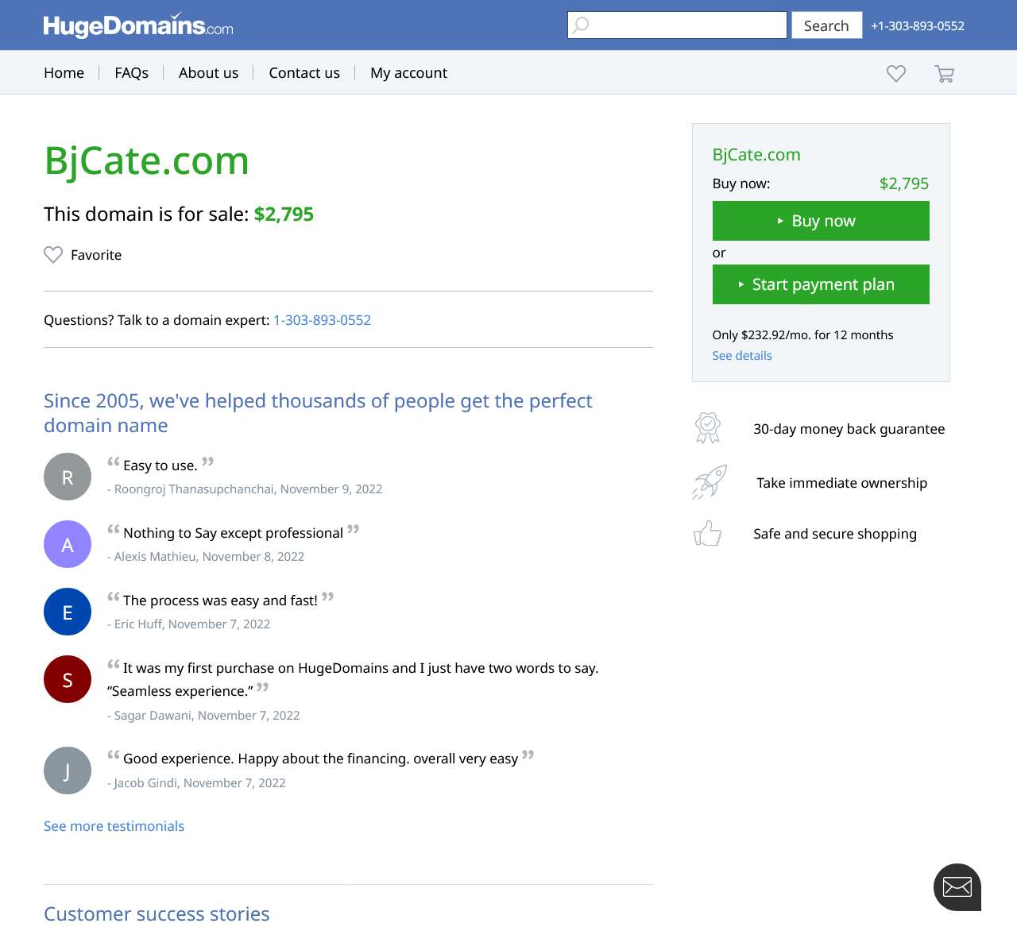Viewport: 1017px width, 927px height.
Task: Focus the domain search input field
Action: click(x=677, y=25)
